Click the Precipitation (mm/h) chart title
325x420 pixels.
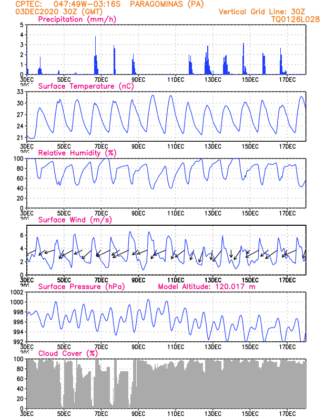(x=77, y=19)
